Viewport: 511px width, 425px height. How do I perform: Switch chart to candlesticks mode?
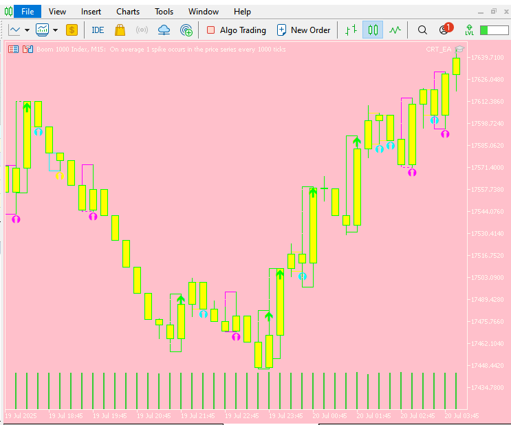373,30
